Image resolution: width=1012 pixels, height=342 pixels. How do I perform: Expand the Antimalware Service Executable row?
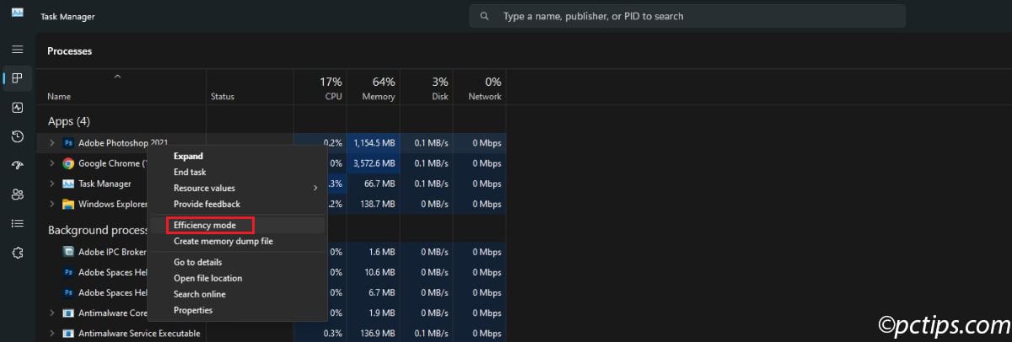coord(52,334)
